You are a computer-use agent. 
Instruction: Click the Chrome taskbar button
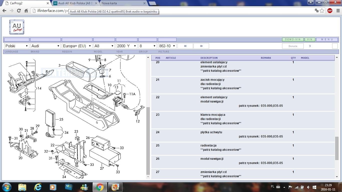pos(100,187)
